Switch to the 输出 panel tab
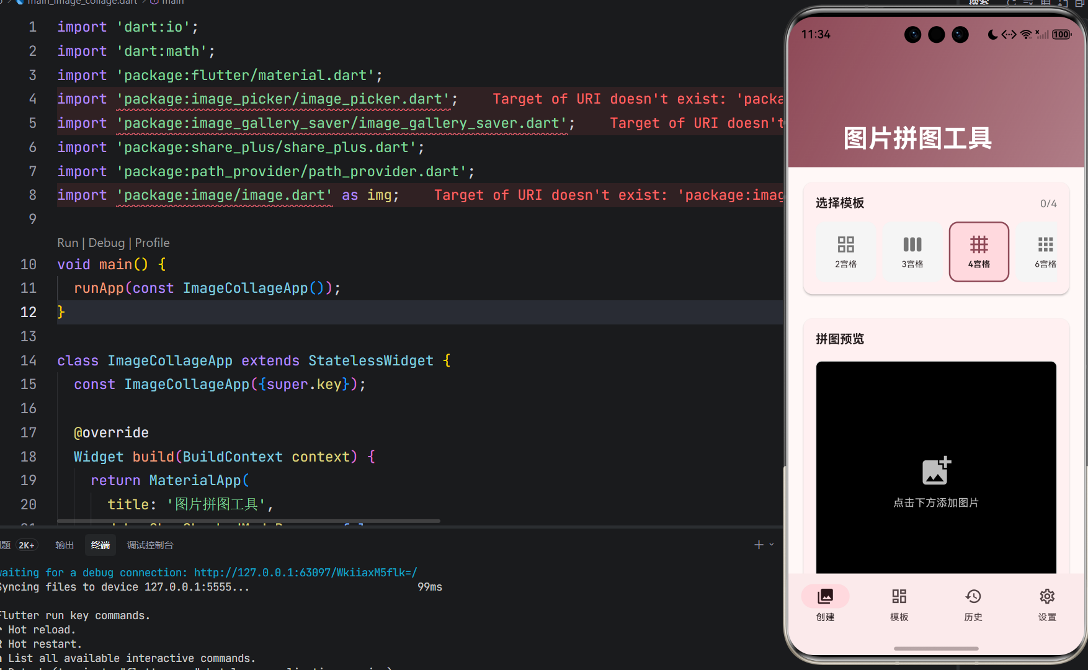This screenshot has width=1088, height=670. click(x=65, y=545)
